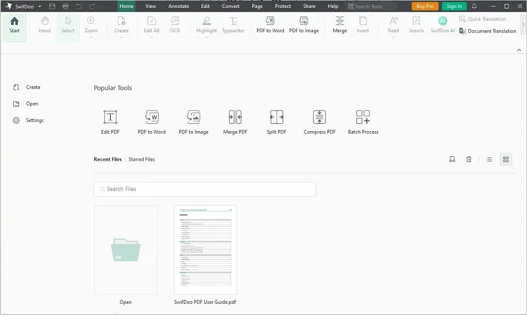Switch to the Starred Files tab

[142, 159]
